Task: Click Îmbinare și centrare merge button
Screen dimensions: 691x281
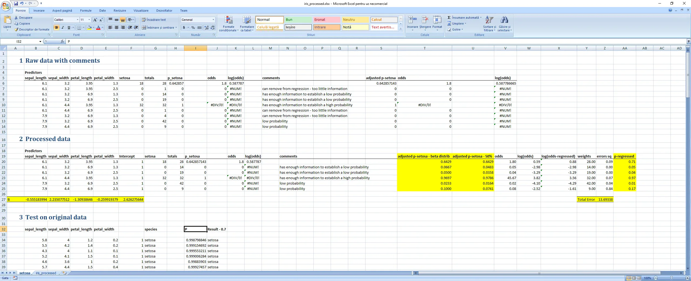Action: 159,28
